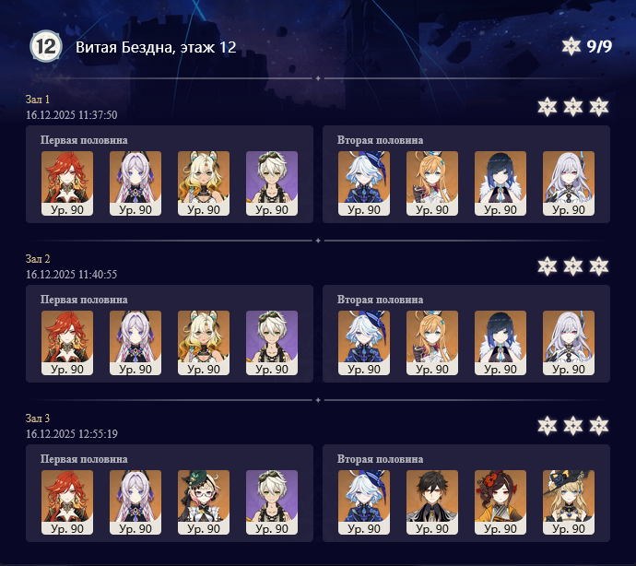Image resolution: width=636 pixels, height=566 pixels.
Task: Click the silver-haired character in Chamber 2 second half
Action: [x=569, y=343]
